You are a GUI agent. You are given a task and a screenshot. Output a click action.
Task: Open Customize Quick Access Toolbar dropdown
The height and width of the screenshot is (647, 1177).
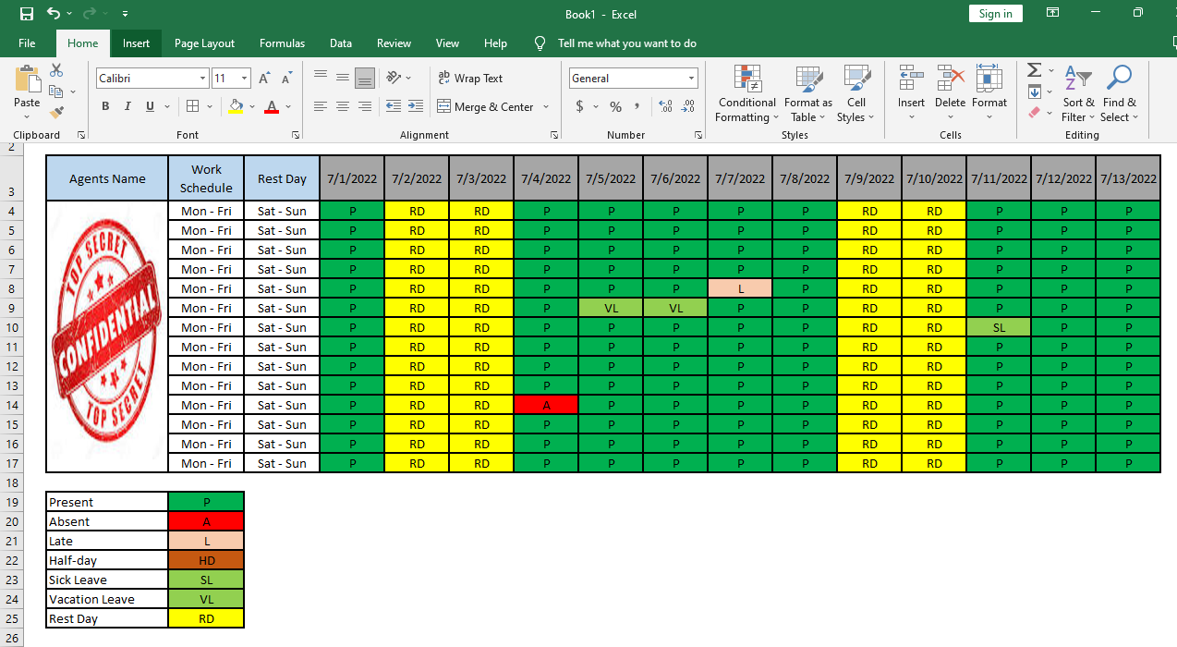125,14
